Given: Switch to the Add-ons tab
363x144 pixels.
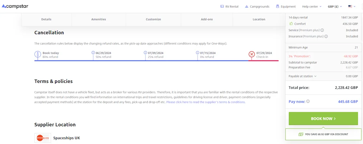Looking at the screenshot, I should pyautogui.click(x=207, y=20).
